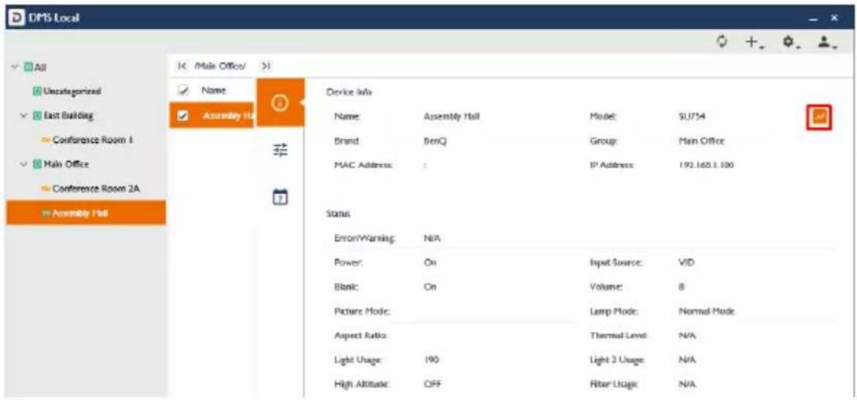The image size is (857, 400).
Task: Collapse the Main Office group
Action: click(x=25, y=164)
